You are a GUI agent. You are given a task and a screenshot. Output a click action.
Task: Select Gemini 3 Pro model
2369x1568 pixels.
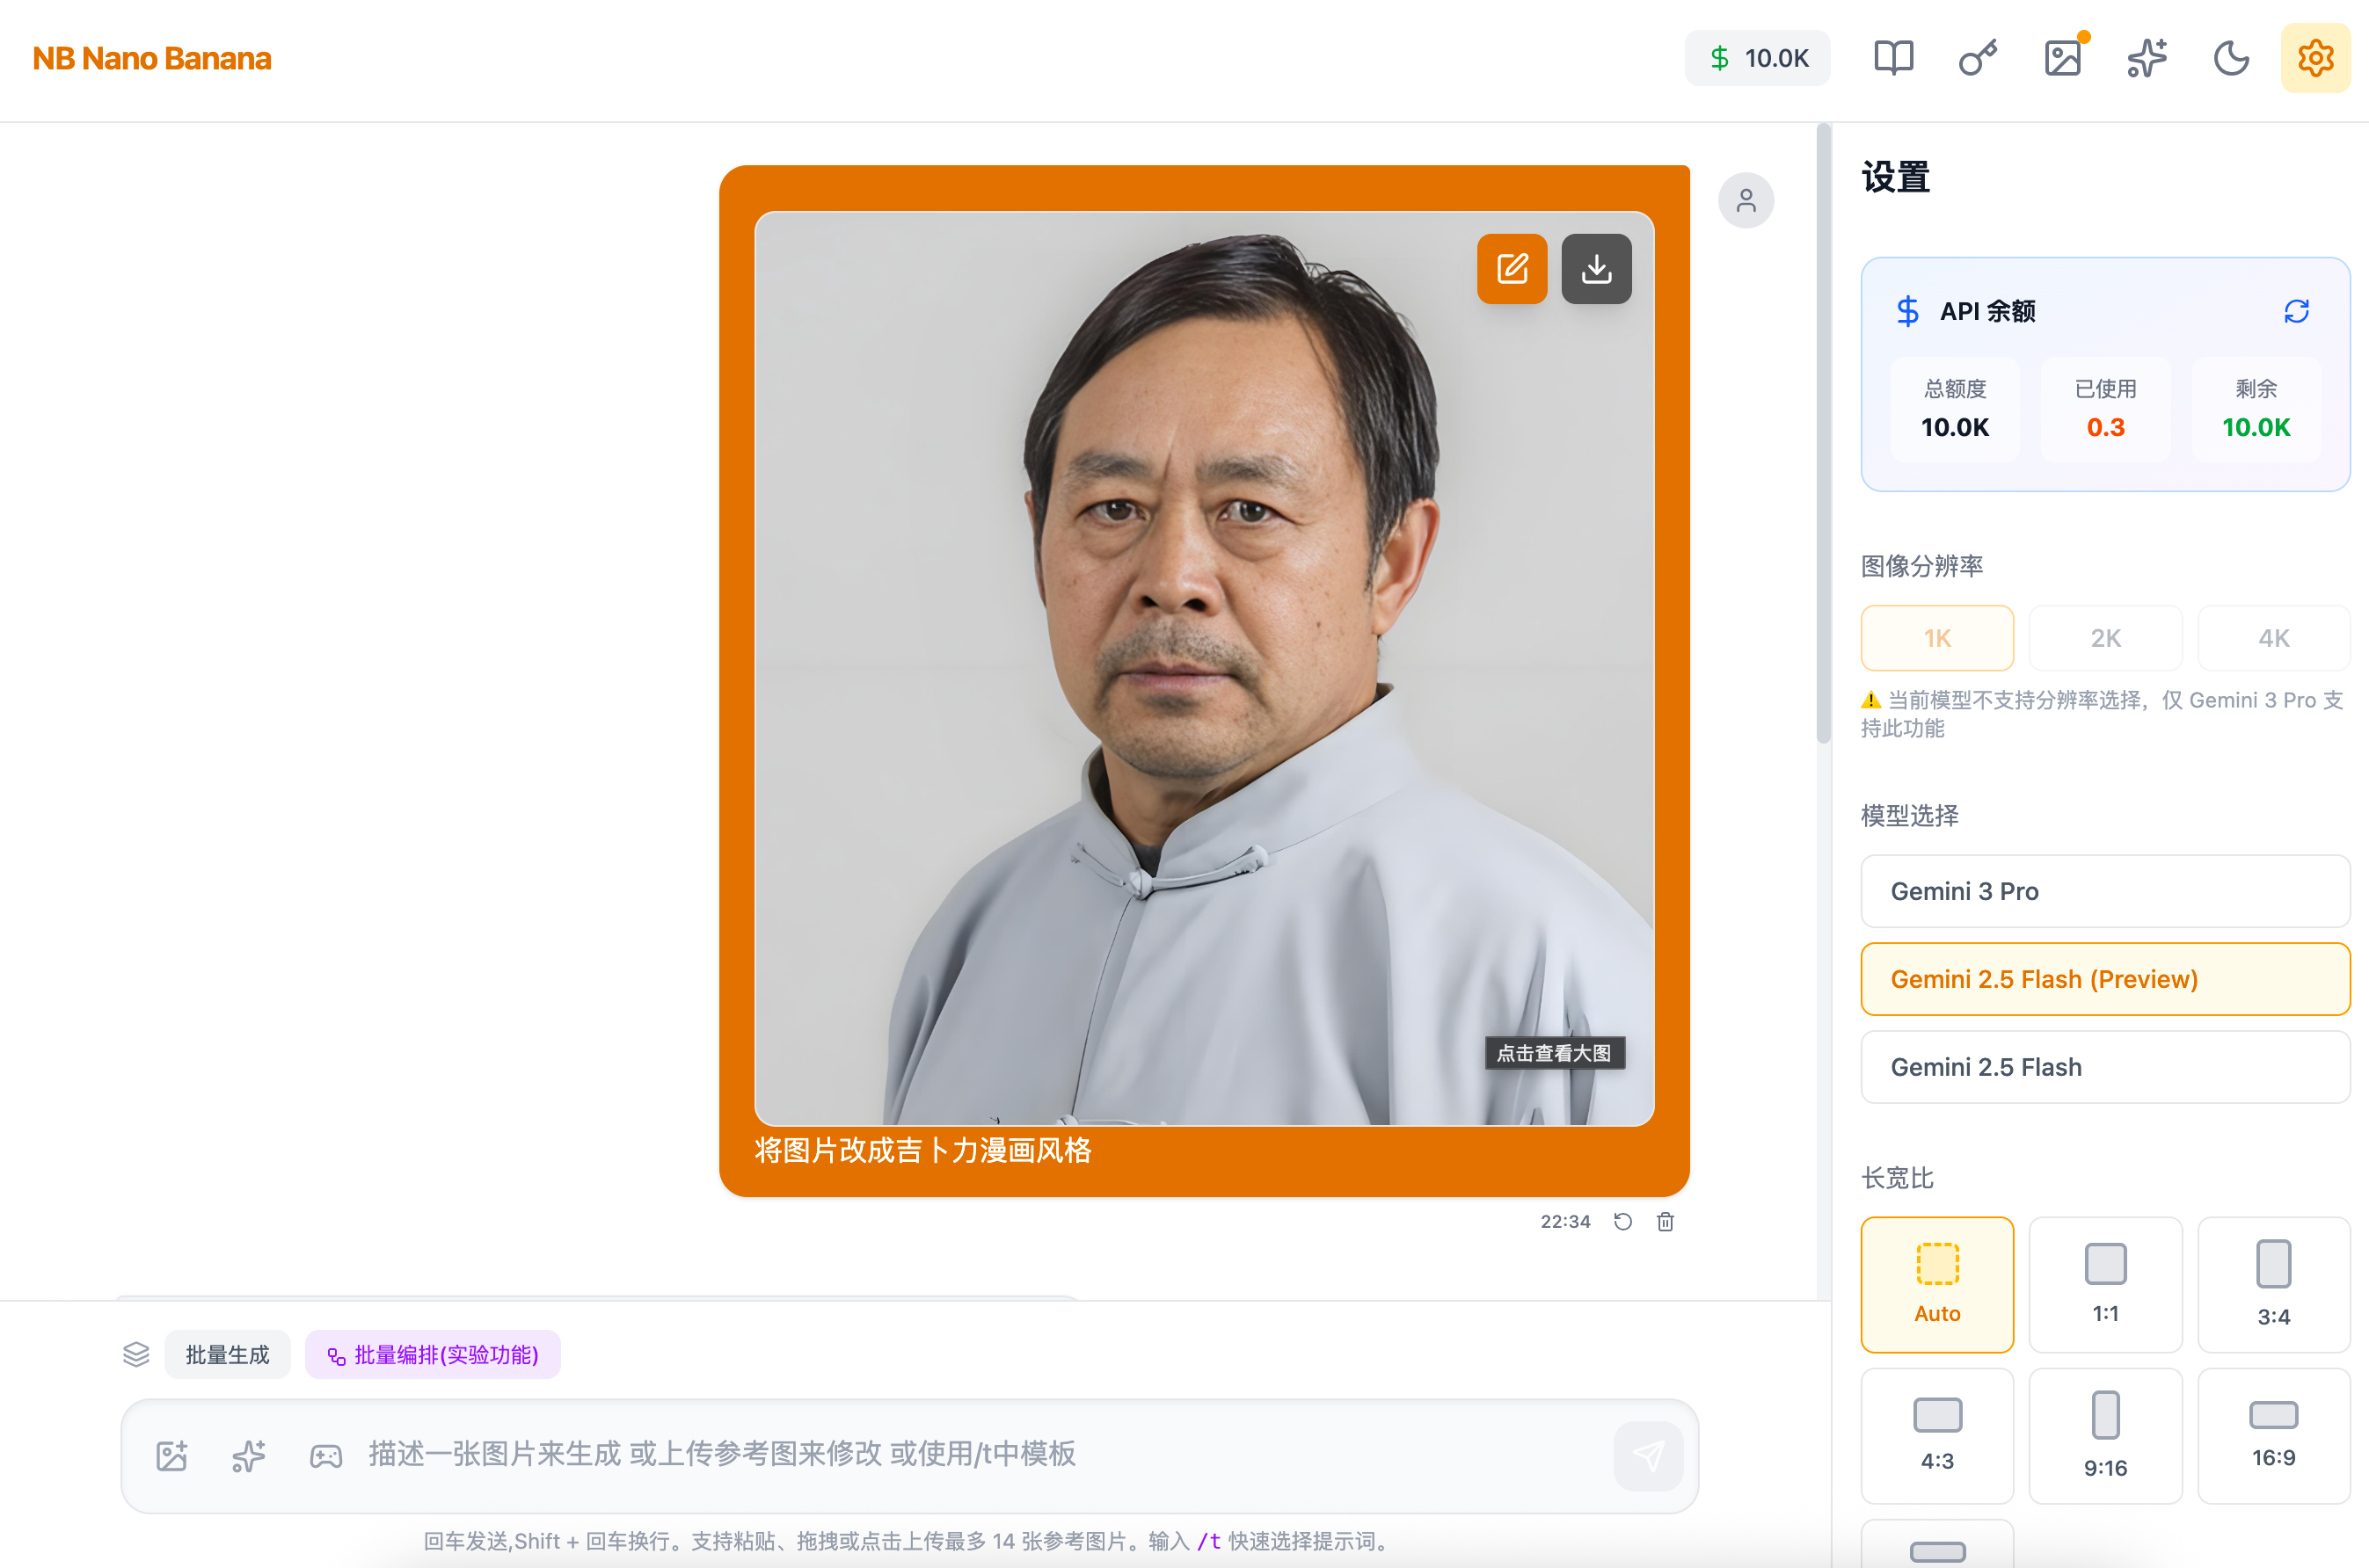[2105, 891]
